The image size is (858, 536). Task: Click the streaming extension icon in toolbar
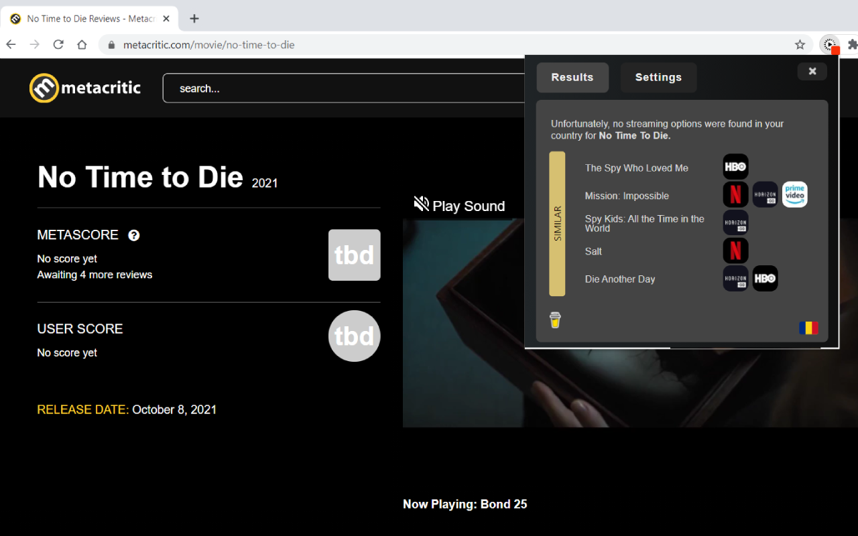(830, 45)
